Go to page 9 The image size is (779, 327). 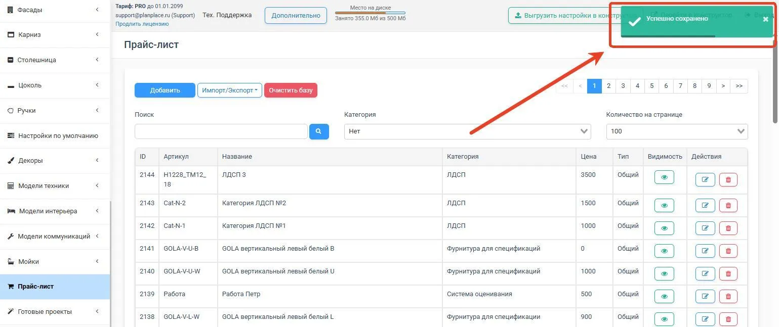coord(709,86)
